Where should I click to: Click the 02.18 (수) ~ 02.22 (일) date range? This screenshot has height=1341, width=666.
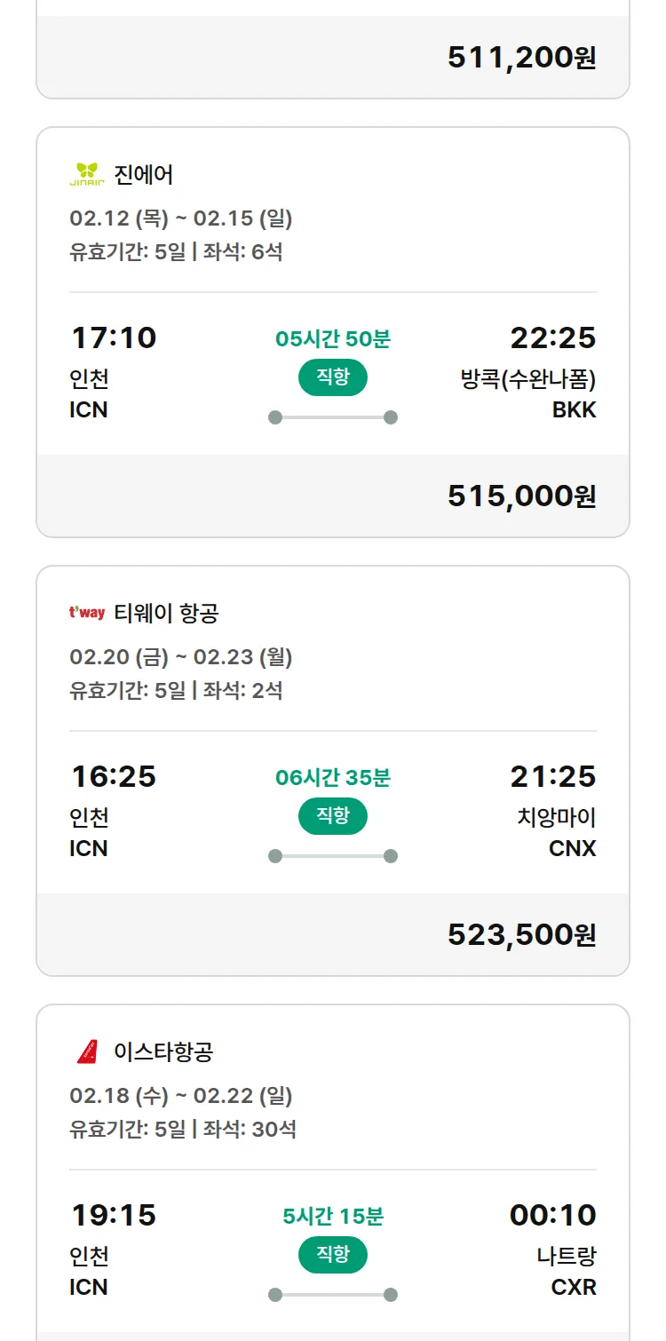click(180, 1096)
